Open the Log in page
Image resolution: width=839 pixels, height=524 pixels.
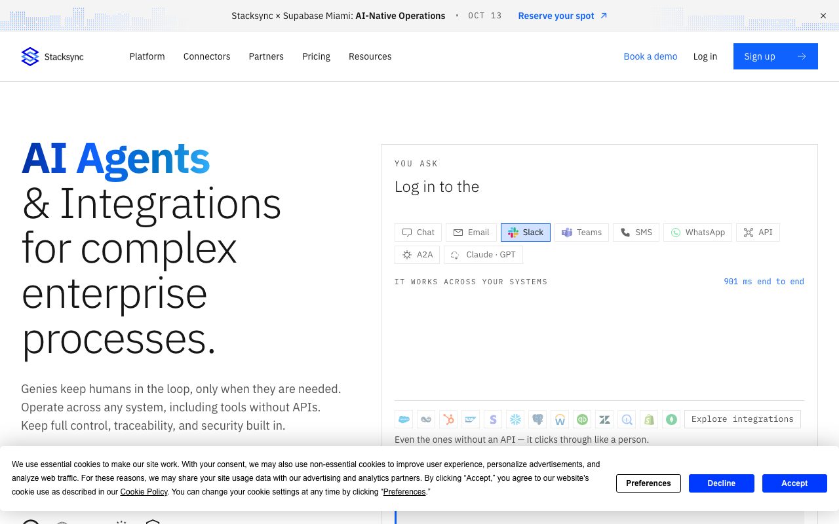pyautogui.click(x=705, y=56)
